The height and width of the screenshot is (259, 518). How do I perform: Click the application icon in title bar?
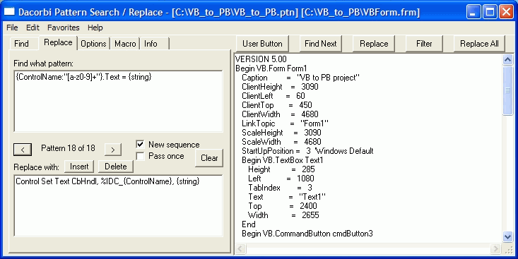tap(9, 12)
